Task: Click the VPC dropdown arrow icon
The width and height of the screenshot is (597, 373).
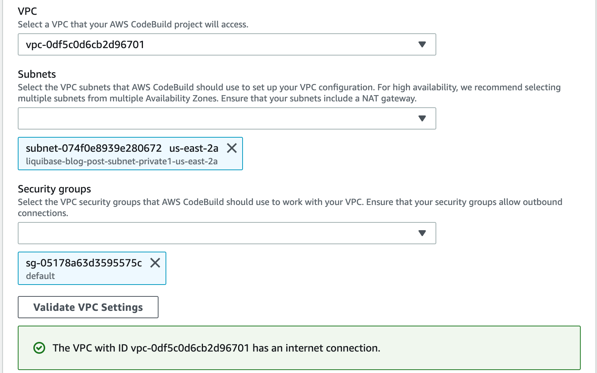Action: [x=422, y=44]
